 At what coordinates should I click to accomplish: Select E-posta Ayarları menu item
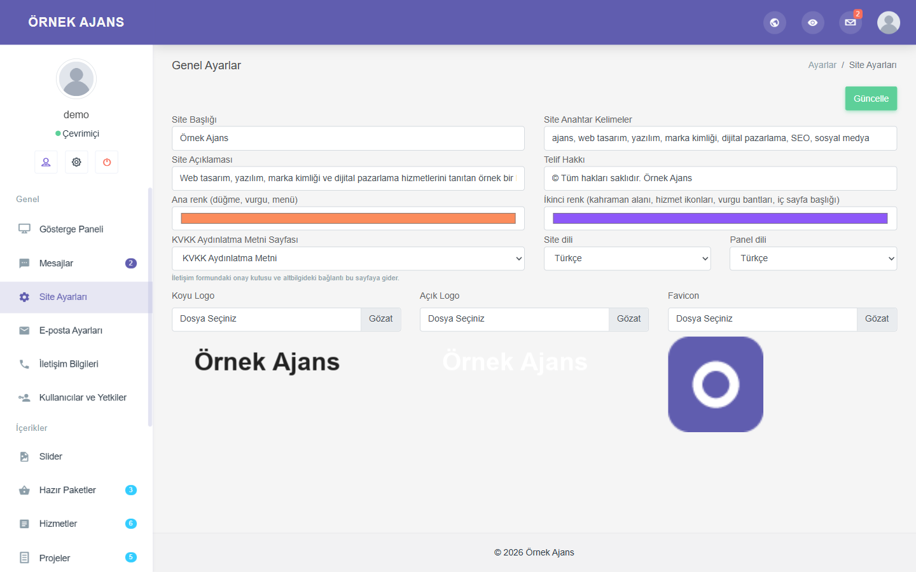pos(75,330)
